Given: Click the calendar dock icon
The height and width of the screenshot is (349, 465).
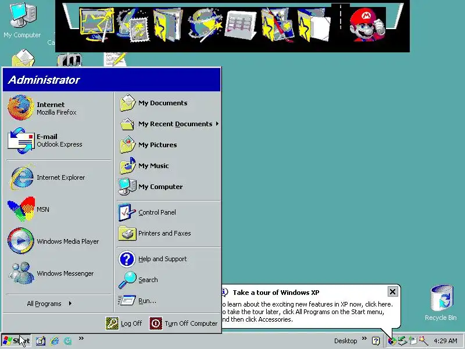Looking at the screenshot, I should pos(241,25).
